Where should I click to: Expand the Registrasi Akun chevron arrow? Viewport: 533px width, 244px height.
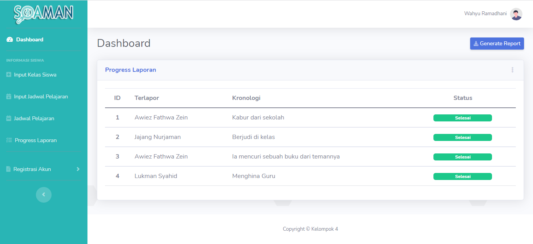point(78,169)
